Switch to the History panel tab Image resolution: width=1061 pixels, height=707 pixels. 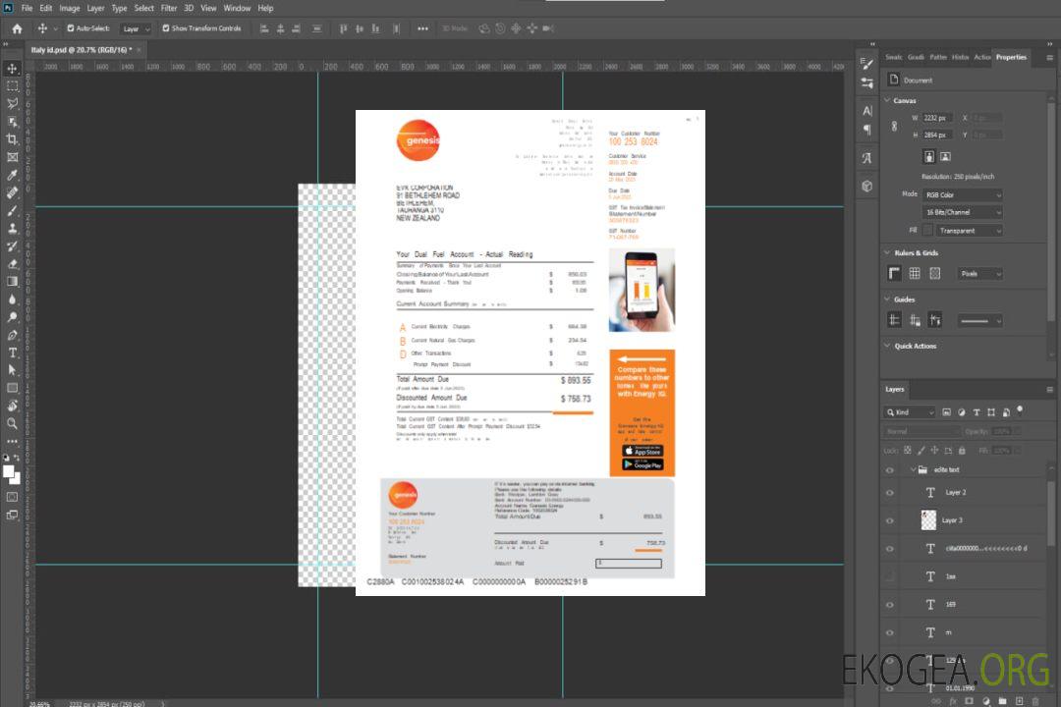960,57
